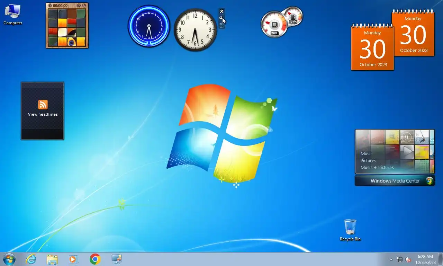
Task: Click the plain white puzzle tile
Action: (62, 33)
